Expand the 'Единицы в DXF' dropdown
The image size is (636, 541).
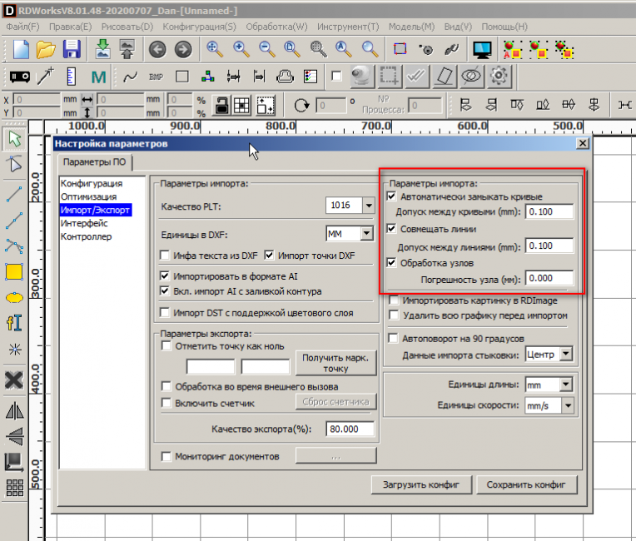coord(366,234)
